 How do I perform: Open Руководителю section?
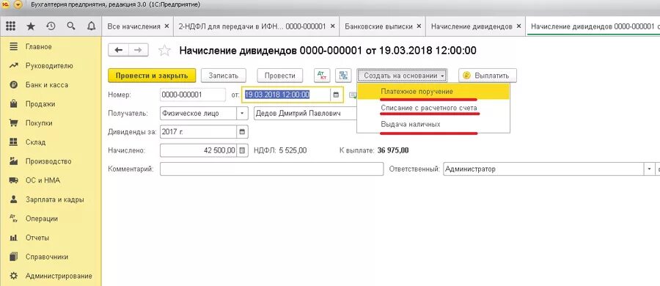(49, 66)
